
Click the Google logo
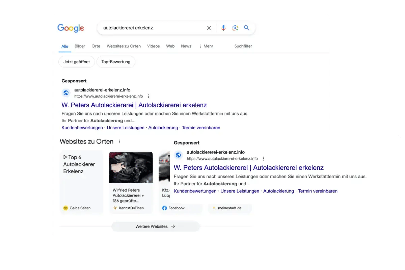71,28
